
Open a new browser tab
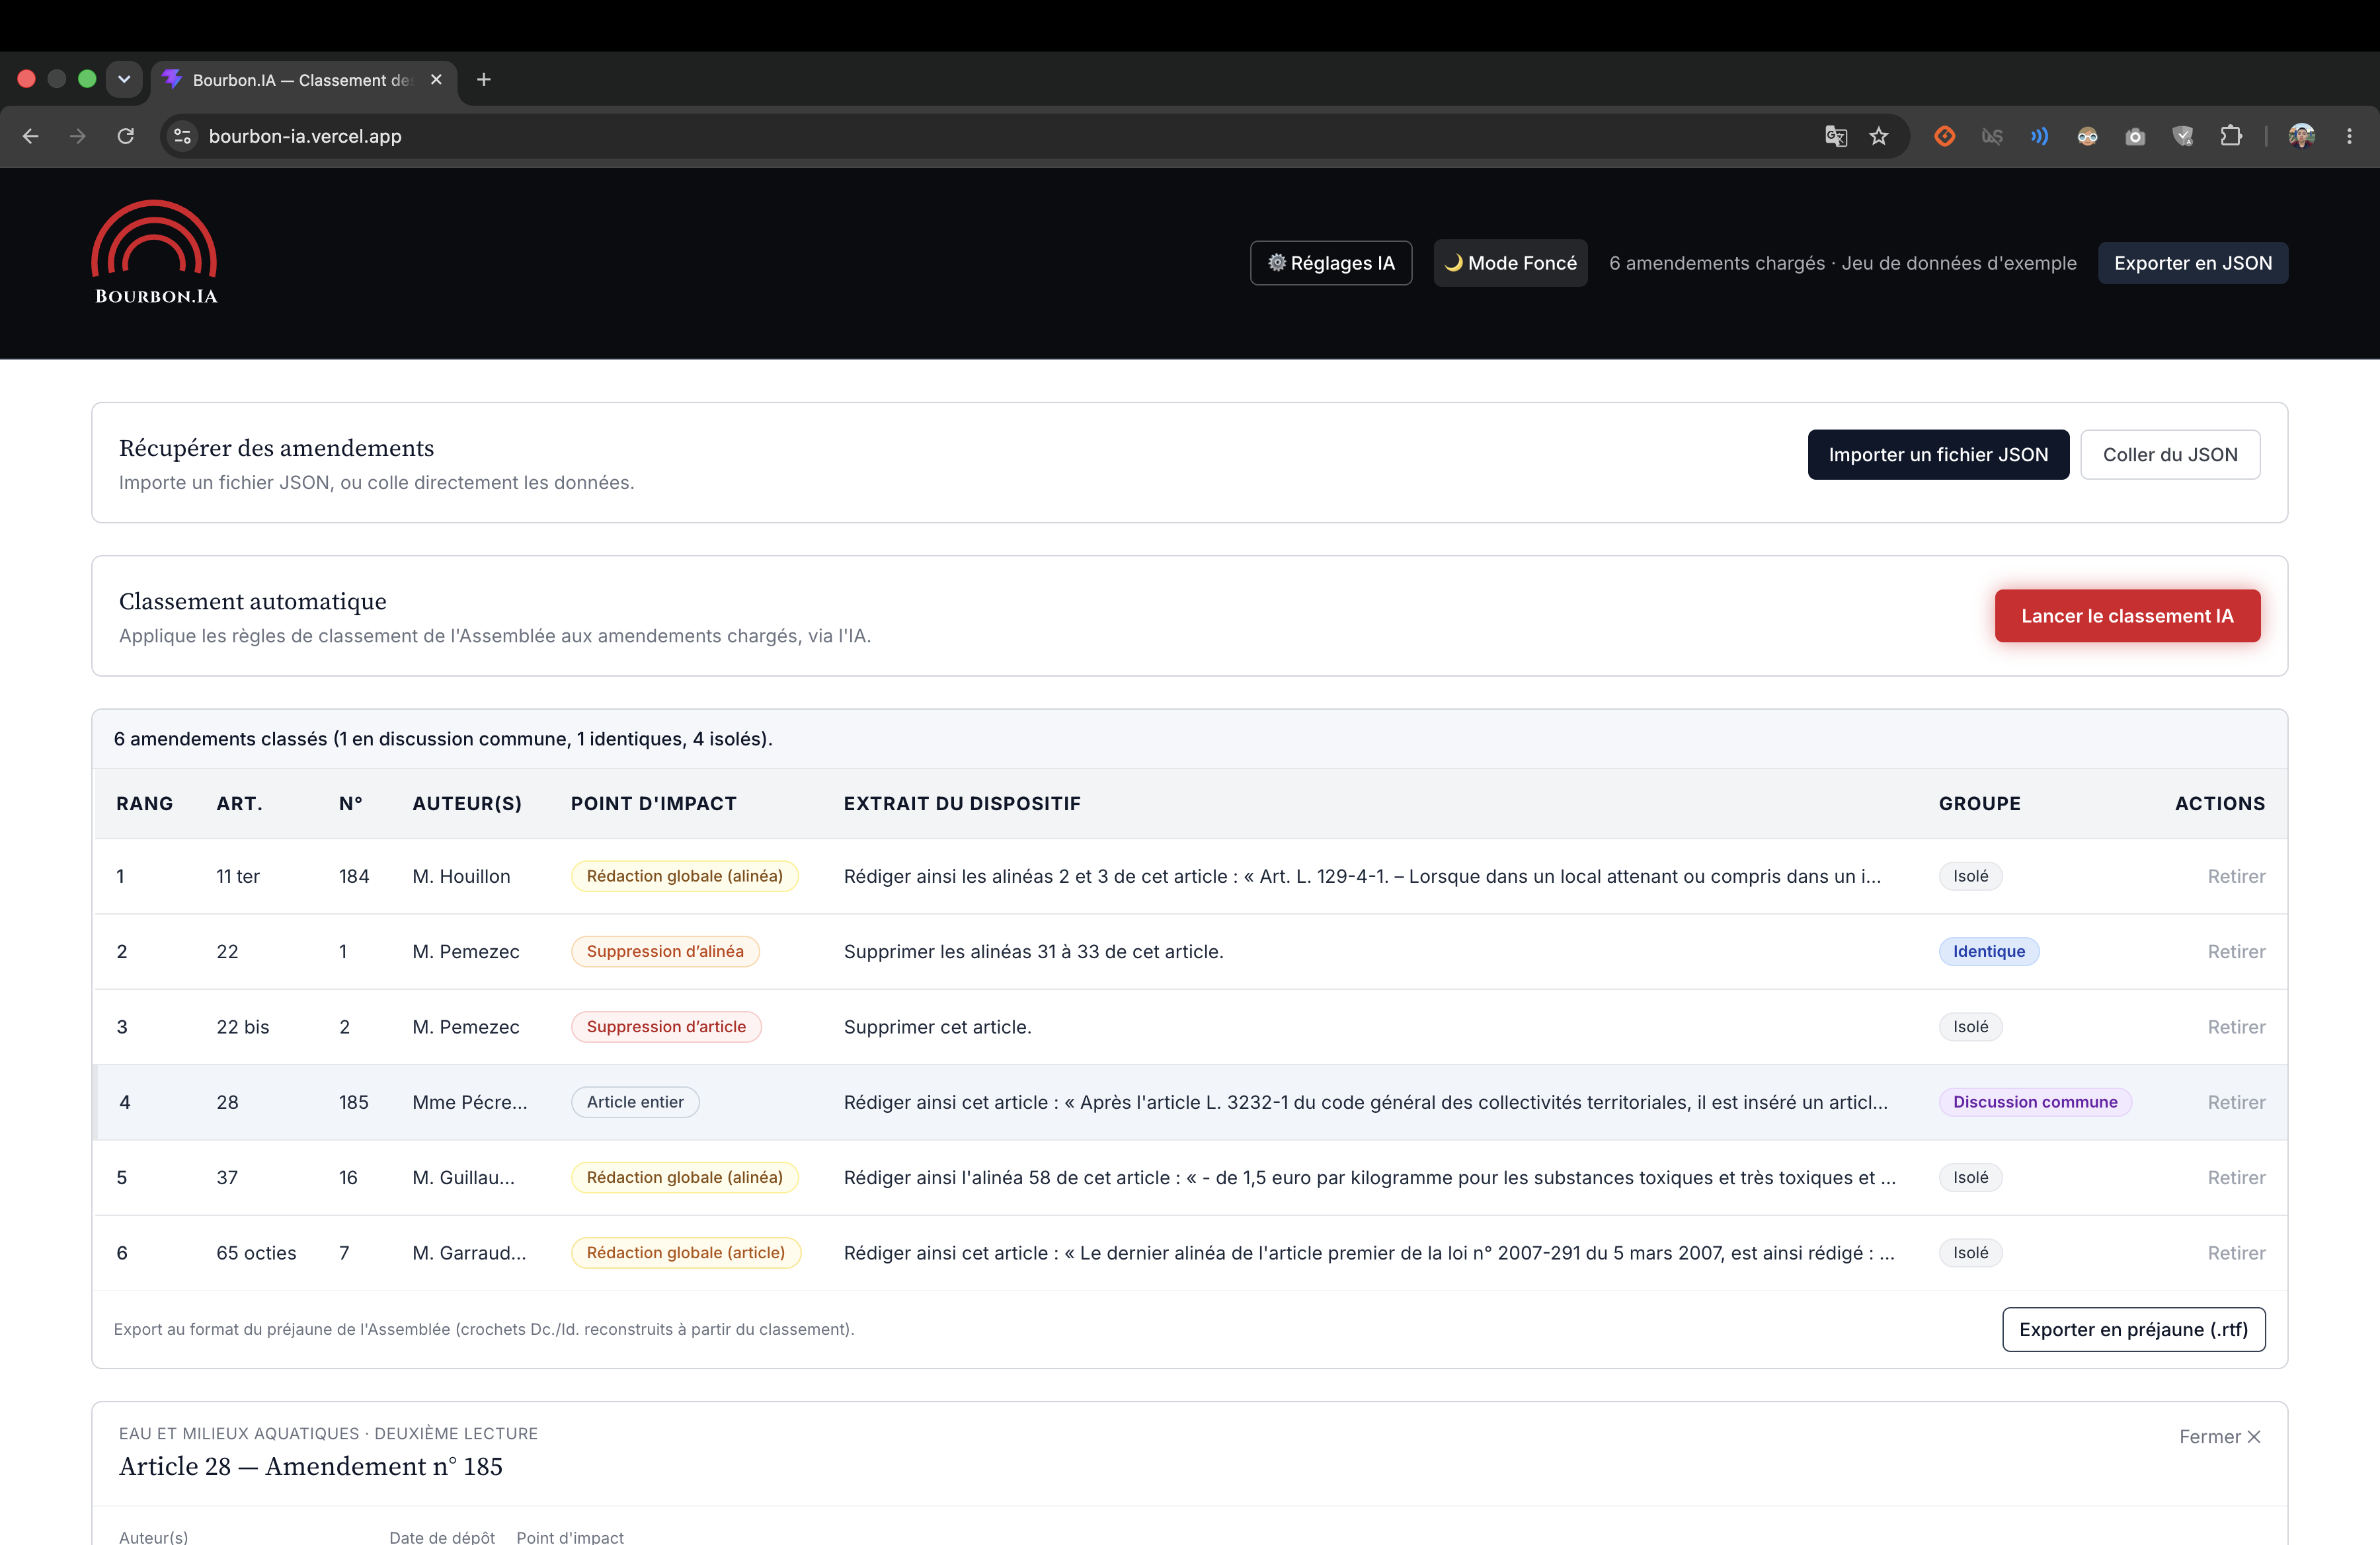click(x=484, y=80)
